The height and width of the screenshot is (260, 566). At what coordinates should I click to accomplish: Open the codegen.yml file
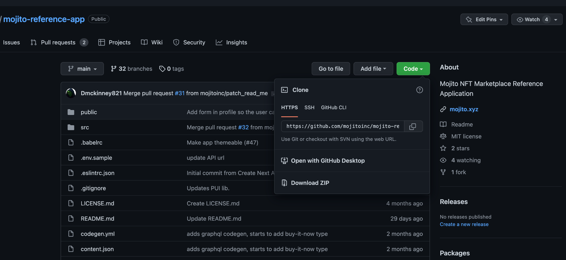click(98, 234)
